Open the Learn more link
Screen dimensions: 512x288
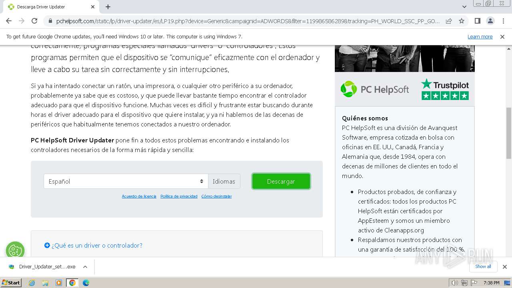[480, 36]
